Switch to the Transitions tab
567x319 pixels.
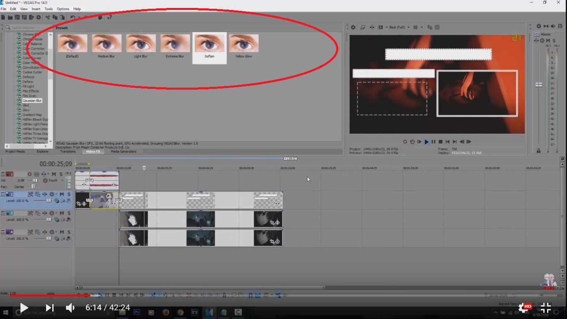coord(68,151)
